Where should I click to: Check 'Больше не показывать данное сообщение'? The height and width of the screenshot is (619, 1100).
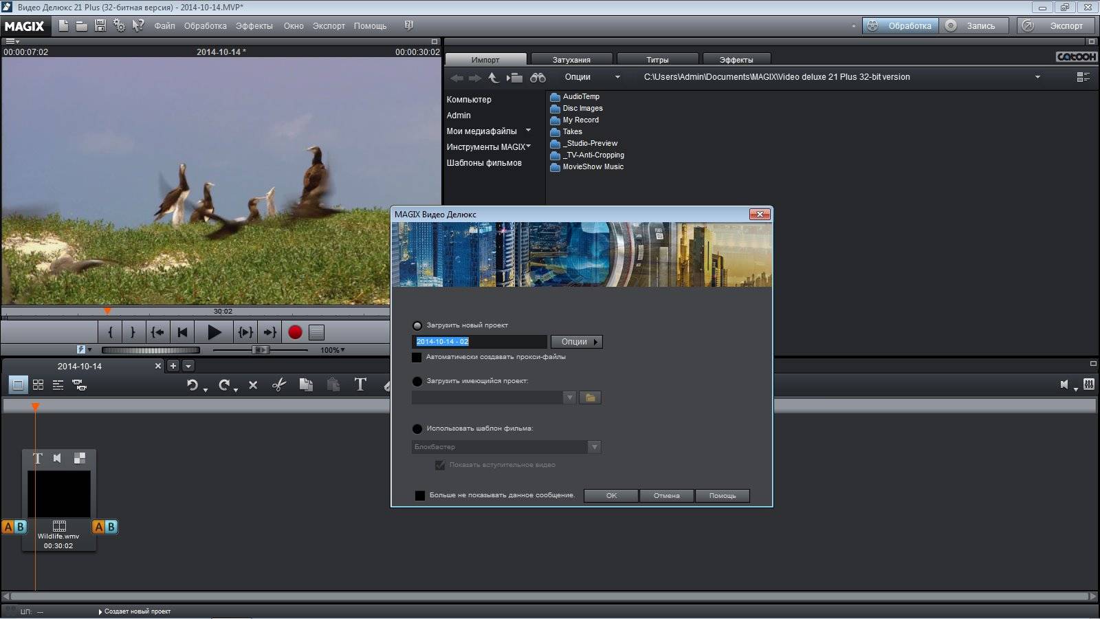pyautogui.click(x=420, y=496)
